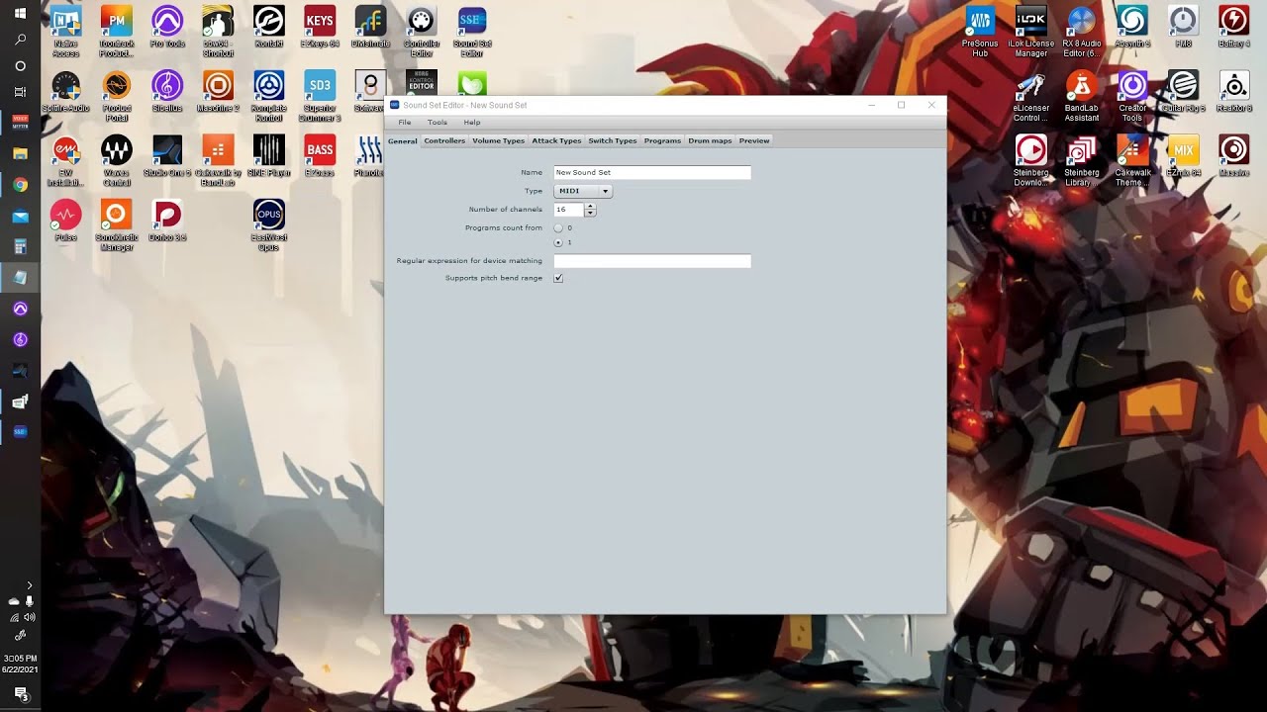Image resolution: width=1267 pixels, height=712 pixels.
Task: Open Google Chrome from the taskbar
Action: [20, 184]
